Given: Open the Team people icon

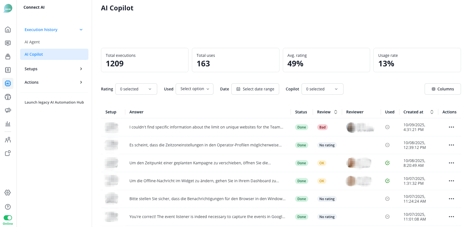Looking at the screenshot, I should pyautogui.click(x=8, y=140).
